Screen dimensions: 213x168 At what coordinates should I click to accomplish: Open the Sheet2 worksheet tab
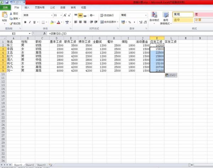click(30, 165)
